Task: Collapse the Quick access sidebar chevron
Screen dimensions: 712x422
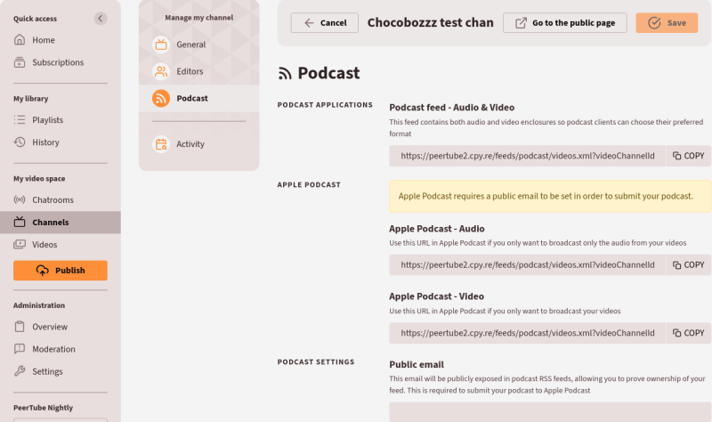Action: pyautogui.click(x=101, y=19)
